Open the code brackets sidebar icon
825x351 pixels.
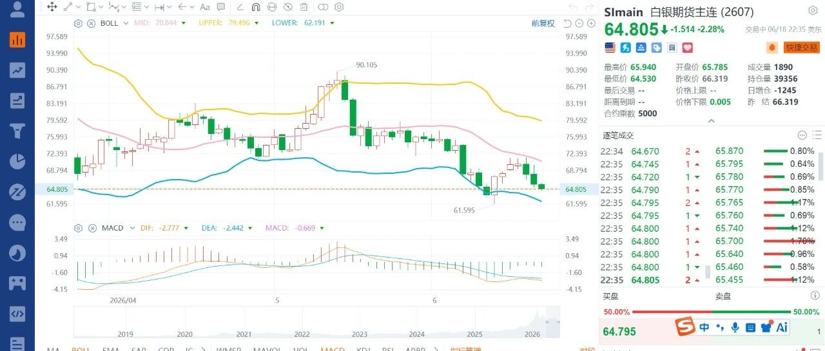pyautogui.click(x=17, y=314)
